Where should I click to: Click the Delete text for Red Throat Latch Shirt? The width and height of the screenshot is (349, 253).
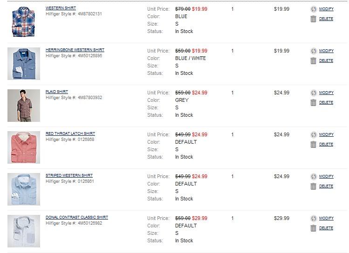coord(326,144)
